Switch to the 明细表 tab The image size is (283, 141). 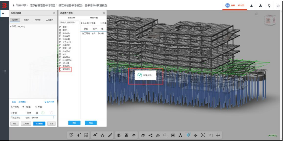[38, 20]
